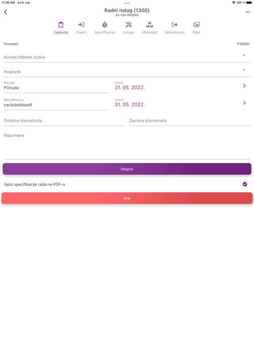Open the Reklamacije exit-arrow icon
Image resolution: width=254 pixels, height=339 pixels.
point(175,25)
